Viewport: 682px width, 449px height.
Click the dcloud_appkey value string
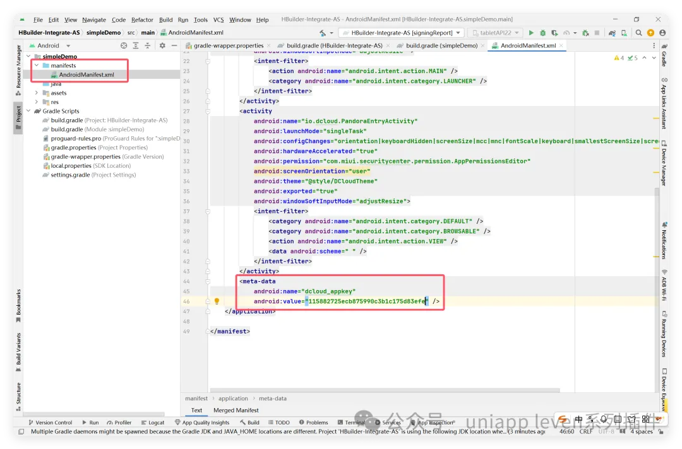[x=366, y=301]
